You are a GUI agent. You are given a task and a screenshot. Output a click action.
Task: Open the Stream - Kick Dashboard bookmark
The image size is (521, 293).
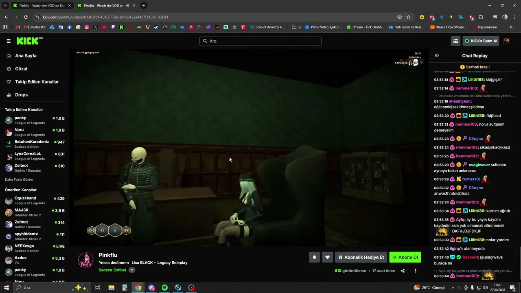[366, 27]
